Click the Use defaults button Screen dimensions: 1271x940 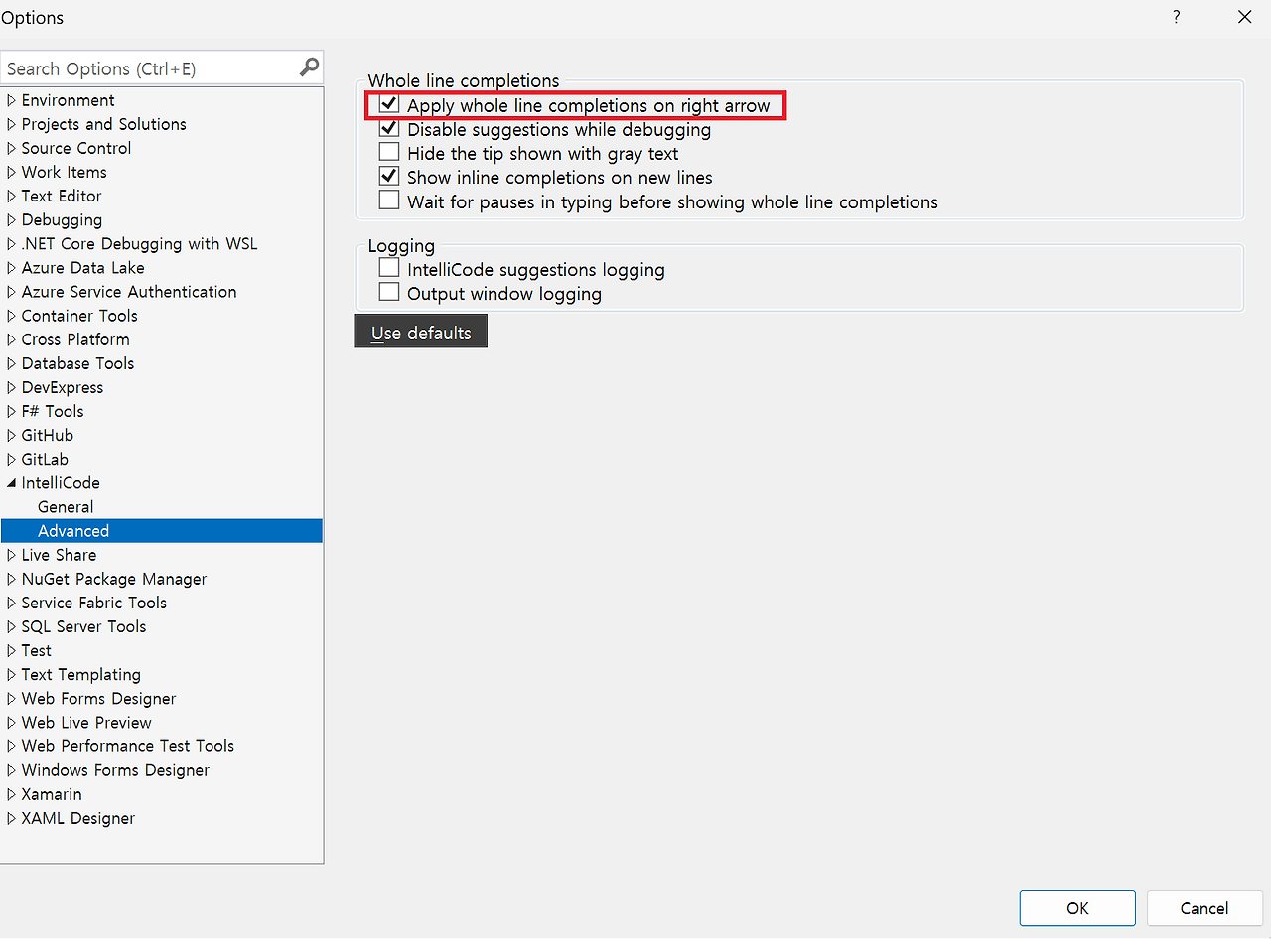point(420,332)
